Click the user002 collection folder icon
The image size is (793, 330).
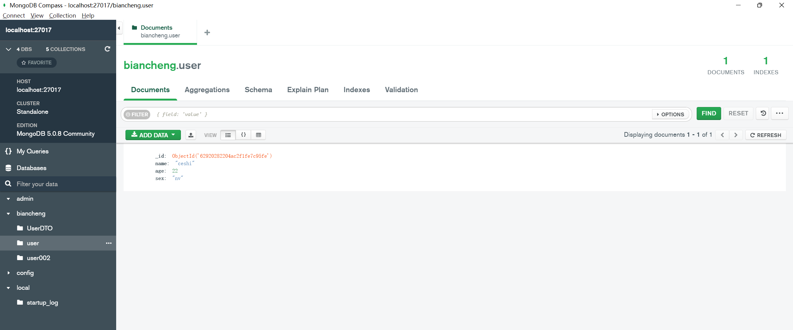pos(20,258)
